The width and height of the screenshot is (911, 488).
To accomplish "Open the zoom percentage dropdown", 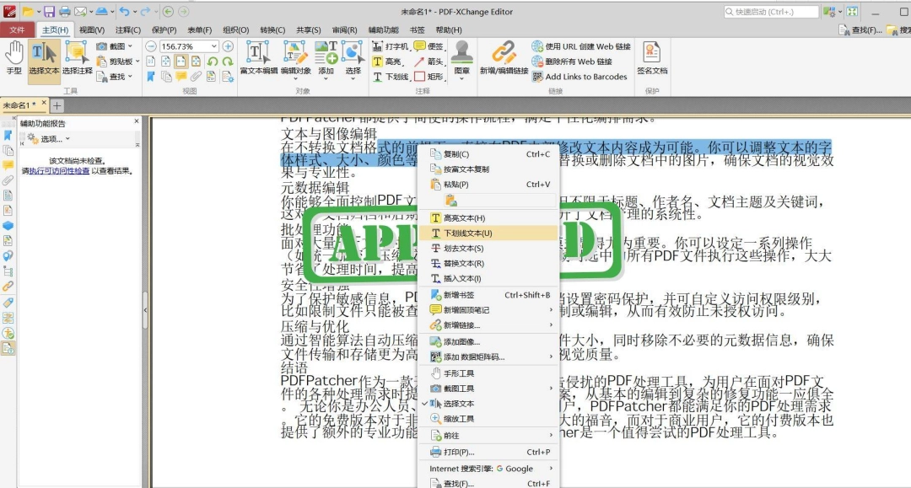I will (213, 46).
